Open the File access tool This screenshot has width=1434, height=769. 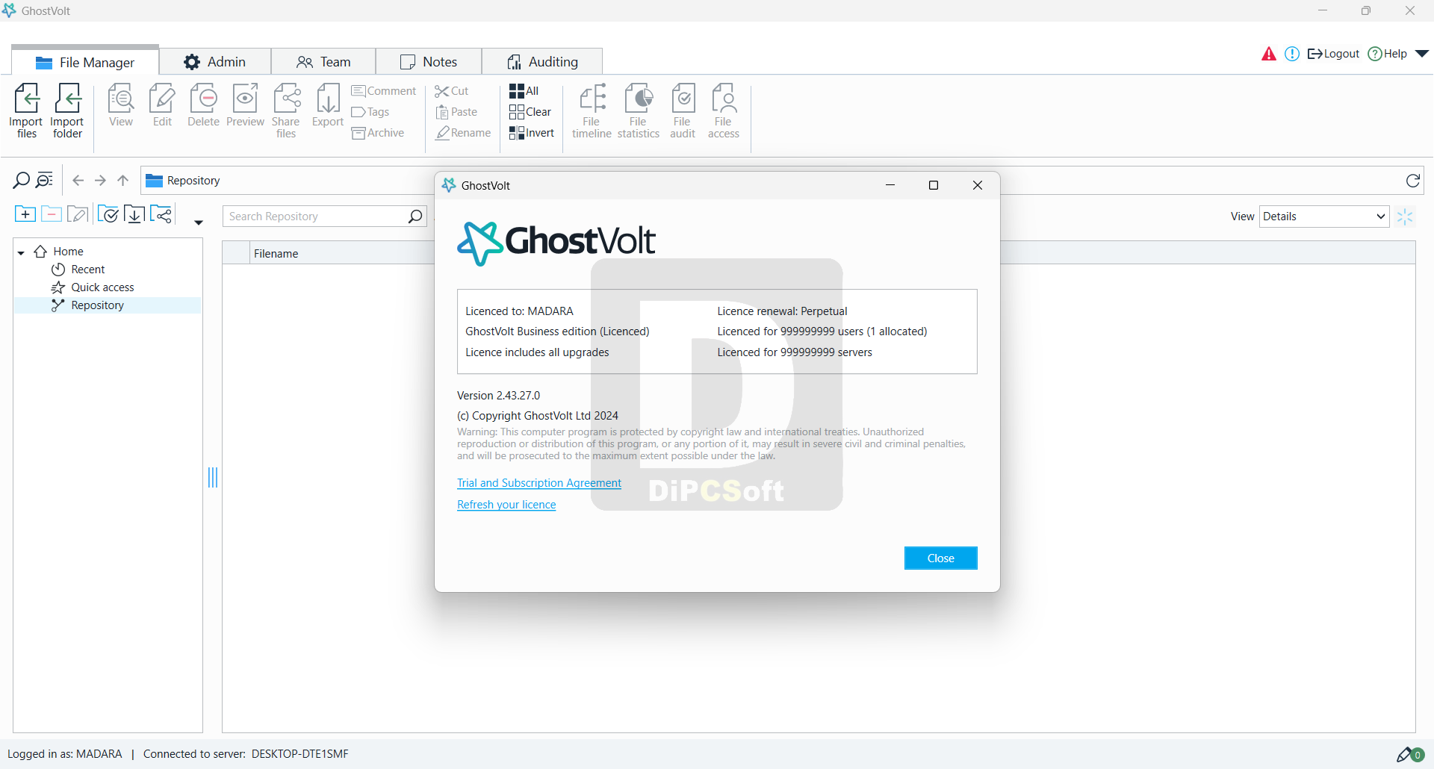(x=724, y=110)
